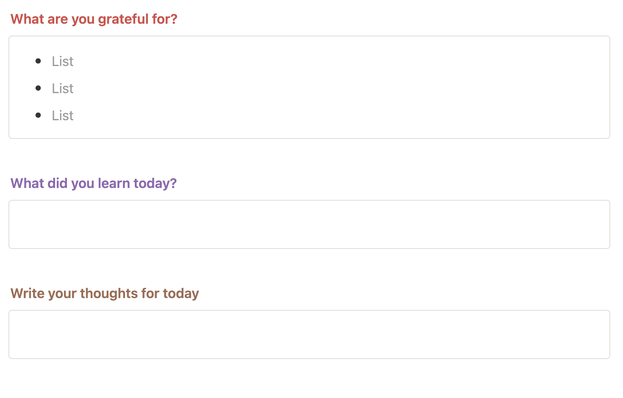Click the second bullet point dot

point(38,88)
